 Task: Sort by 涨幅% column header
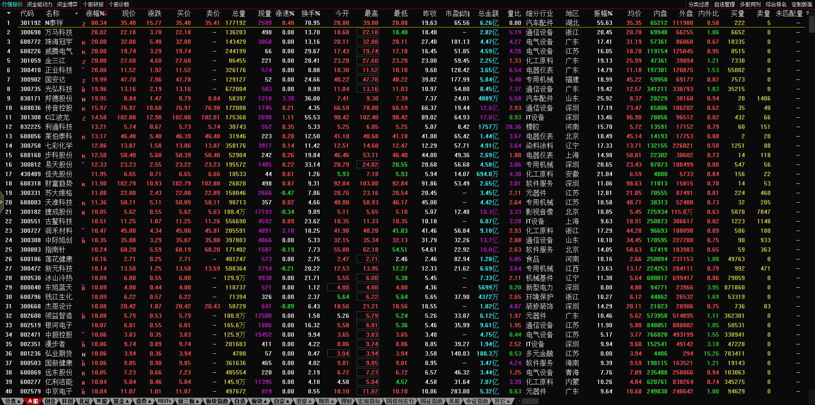coord(95,13)
